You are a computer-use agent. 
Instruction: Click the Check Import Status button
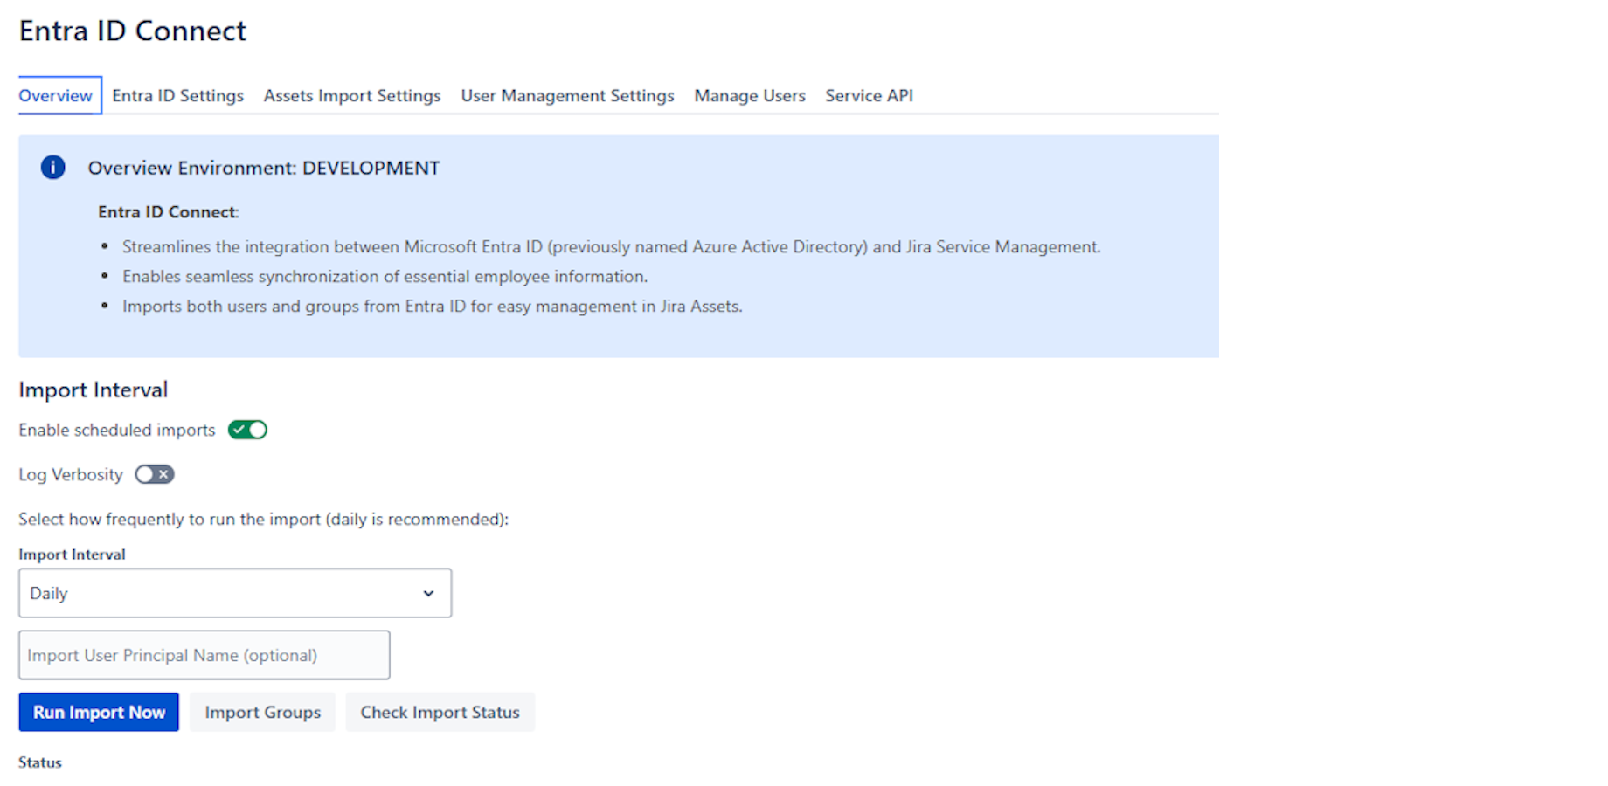click(x=440, y=712)
